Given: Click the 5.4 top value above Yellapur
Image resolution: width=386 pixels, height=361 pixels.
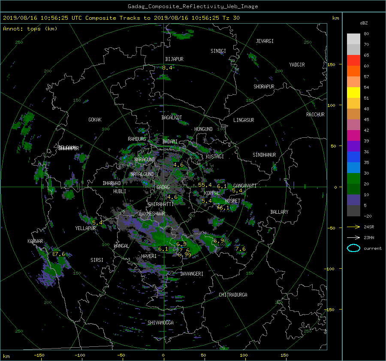Looking at the screenshot, I should coord(97,223).
